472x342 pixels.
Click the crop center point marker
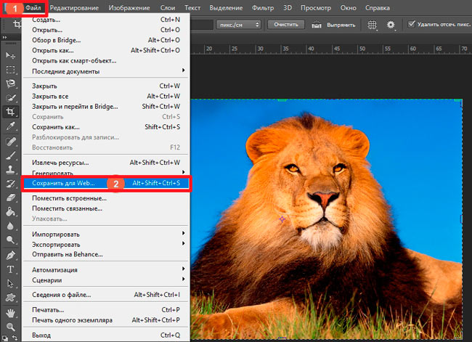click(x=282, y=219)
